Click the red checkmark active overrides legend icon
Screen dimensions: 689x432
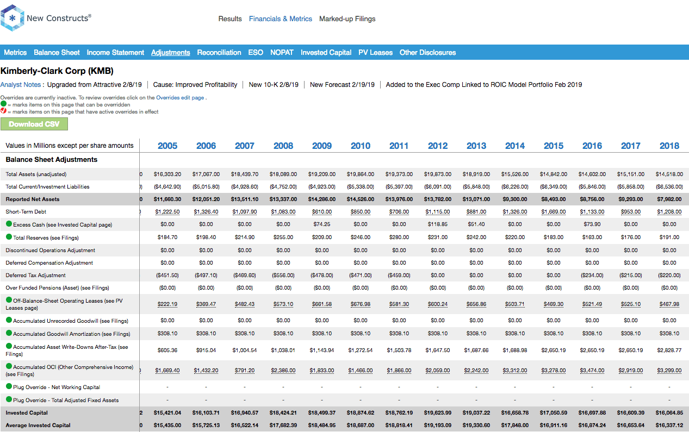[x=3, y=111]
